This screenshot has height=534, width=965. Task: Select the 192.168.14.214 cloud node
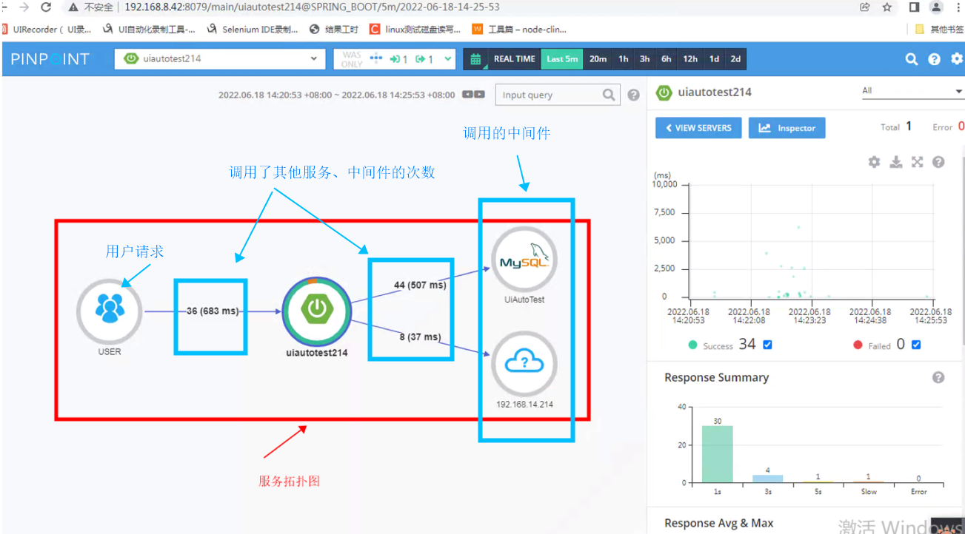pos(524,363)
